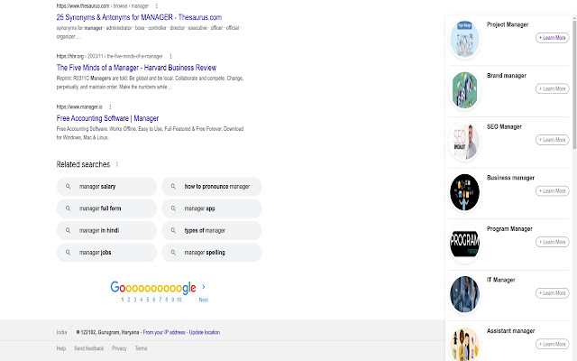Select related search manager in hindi
This screenshot has height=361, width=577.
point(106,231)
